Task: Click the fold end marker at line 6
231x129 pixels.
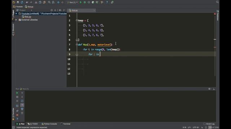Action: 77,40
